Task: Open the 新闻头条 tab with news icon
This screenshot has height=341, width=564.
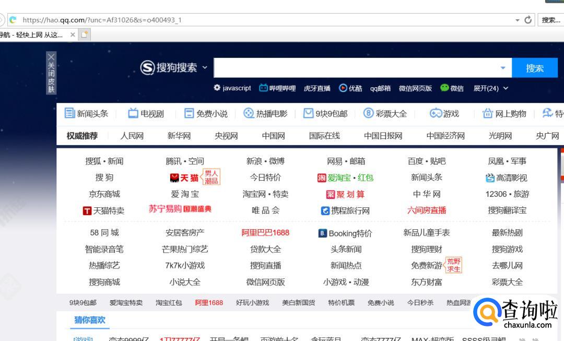Action: (x=86, y=113)
